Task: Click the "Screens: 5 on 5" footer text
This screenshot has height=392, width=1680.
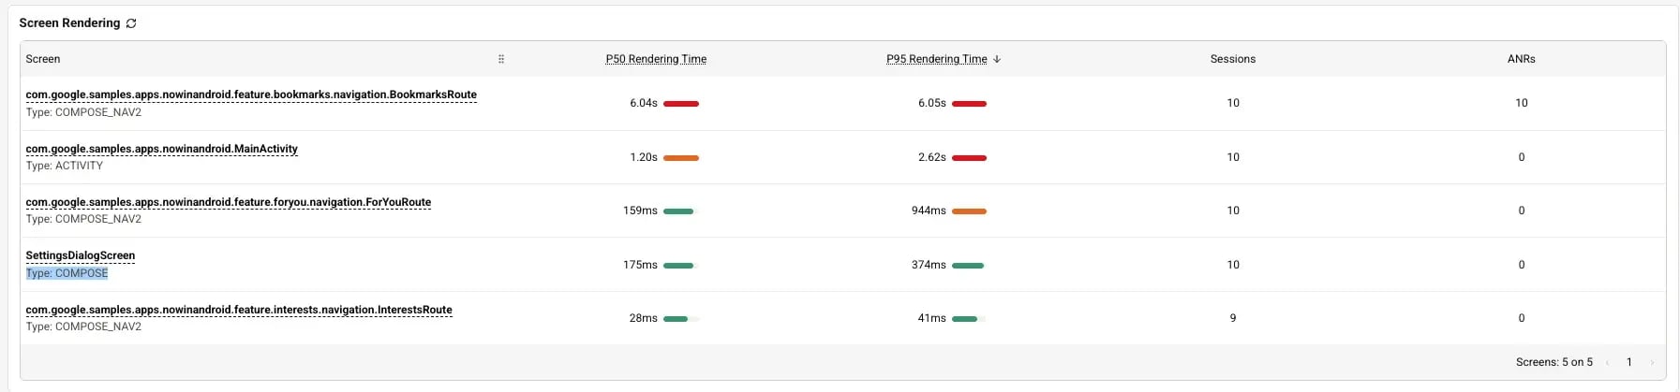Action: point(1554,362)
